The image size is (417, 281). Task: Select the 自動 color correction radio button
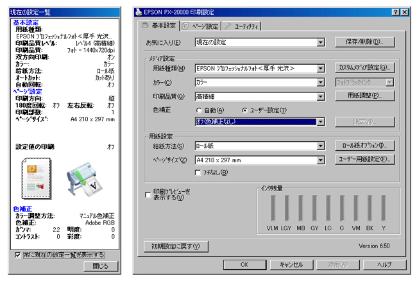pyautogui.click(x=199, y=110)
